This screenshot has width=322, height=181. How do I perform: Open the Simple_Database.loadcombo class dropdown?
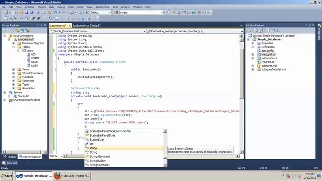(144, 31)
